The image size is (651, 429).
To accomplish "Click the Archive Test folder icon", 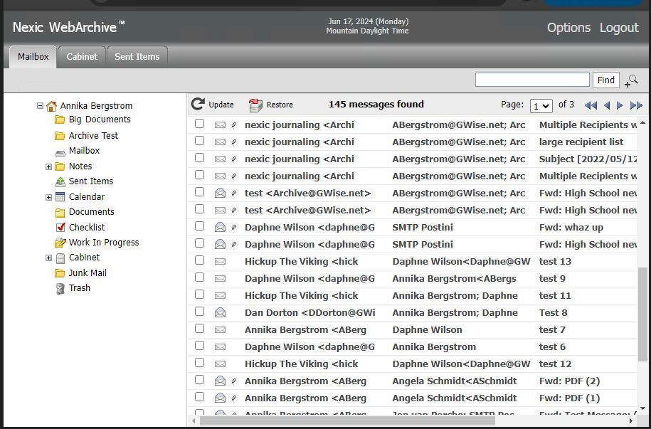I will (x=60, y=136).
